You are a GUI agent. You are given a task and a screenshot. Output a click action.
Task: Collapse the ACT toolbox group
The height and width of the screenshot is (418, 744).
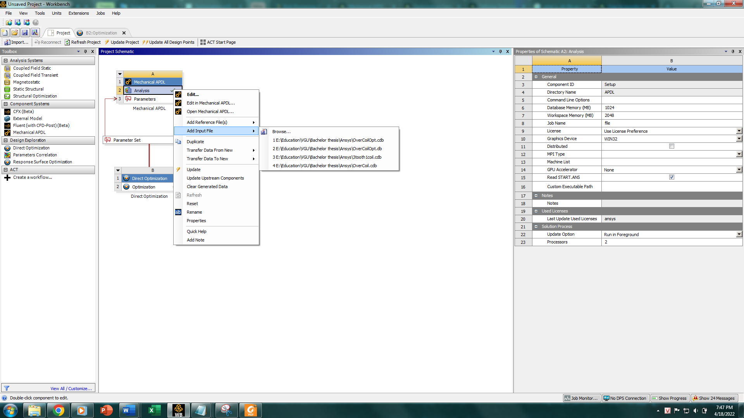point(6,170)
